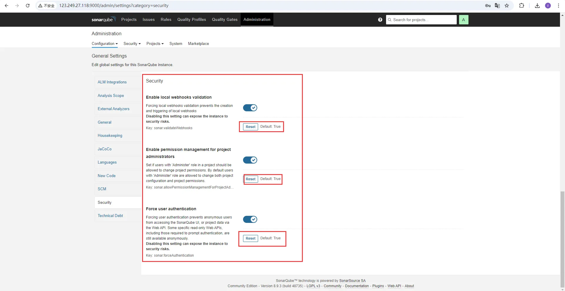The width and height of the screenshot is (565, 291).
Task: Open the About footer link
Action: coord(409,286)
